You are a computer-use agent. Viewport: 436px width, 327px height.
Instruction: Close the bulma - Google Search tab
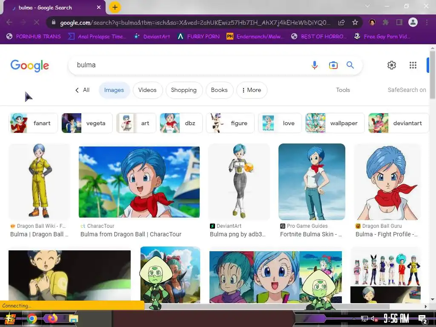click(99, 8)
